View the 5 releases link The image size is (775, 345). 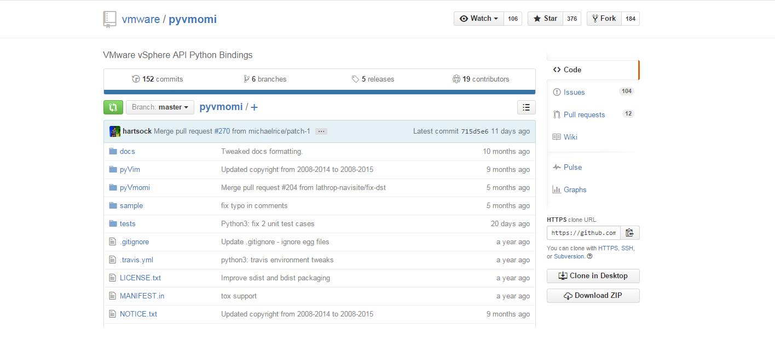click(373, 79)
